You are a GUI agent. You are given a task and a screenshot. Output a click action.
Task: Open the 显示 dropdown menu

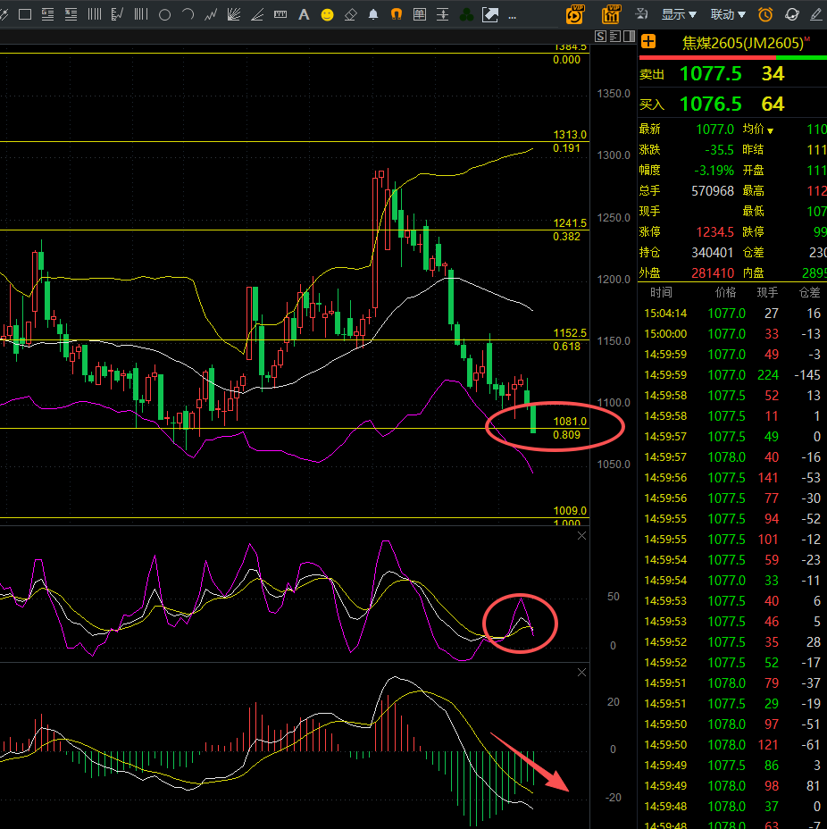pos(679,14)
